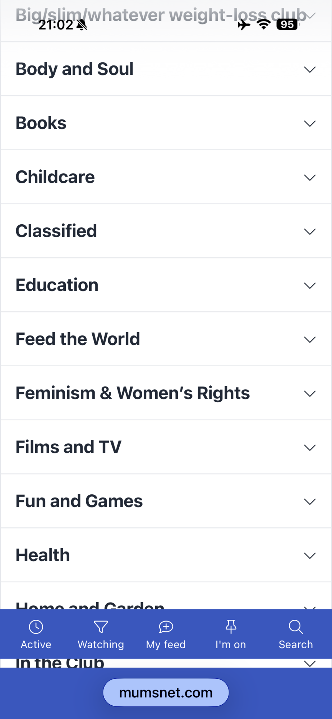The image size is (332, 719).
Task: Open the Films and TV category
Action: click(69, 447)
